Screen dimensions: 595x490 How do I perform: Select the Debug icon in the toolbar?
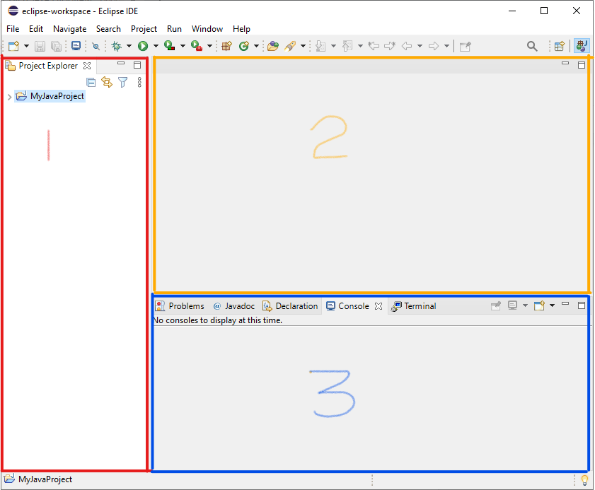(117, 45)
